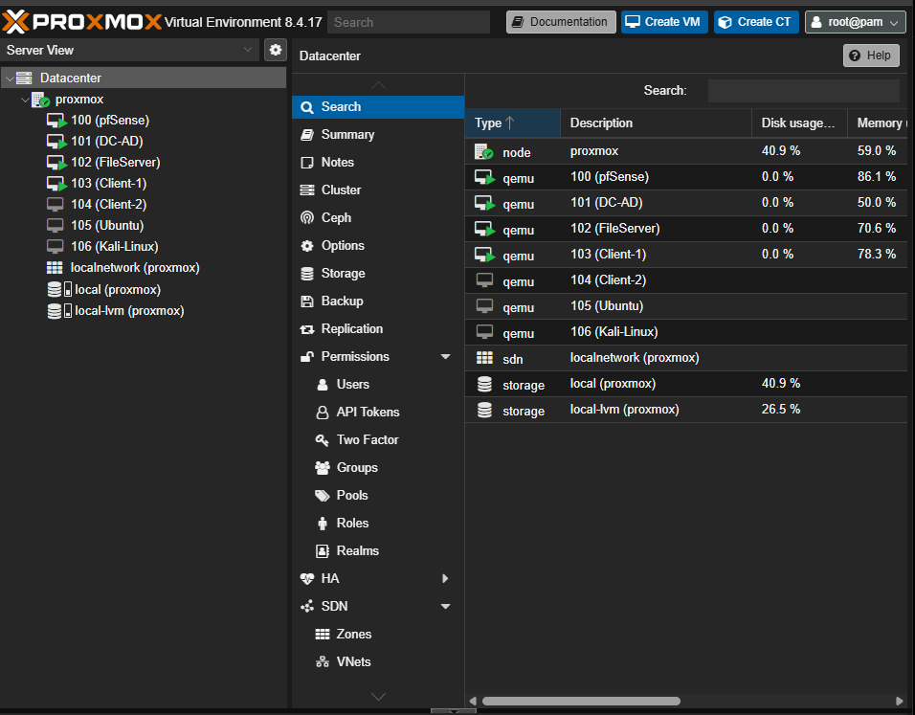Screen dimensions: 915x715
Task: Click the menu scroll-down chevron
Action: (x=378, y=696)
